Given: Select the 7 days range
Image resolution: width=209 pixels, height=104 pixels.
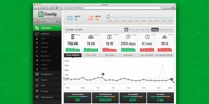Looking at the screenshot, I should [x=148, y=30].
